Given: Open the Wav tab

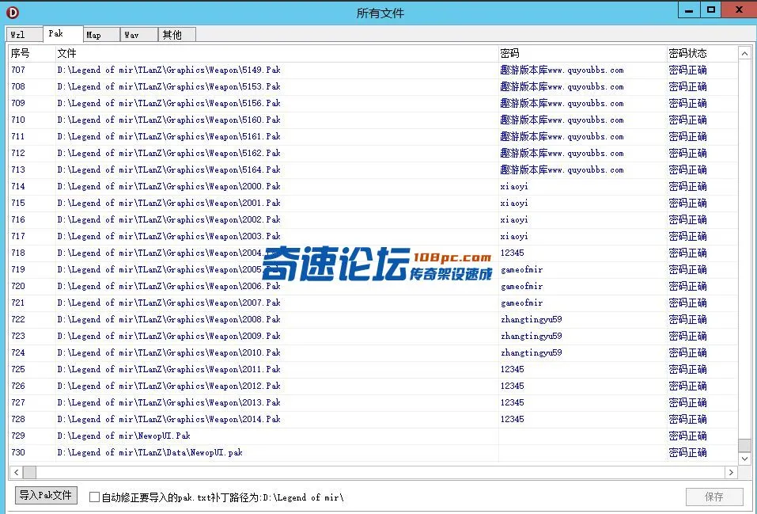Looking at the screenshot, I should click(x=139, y=35).
